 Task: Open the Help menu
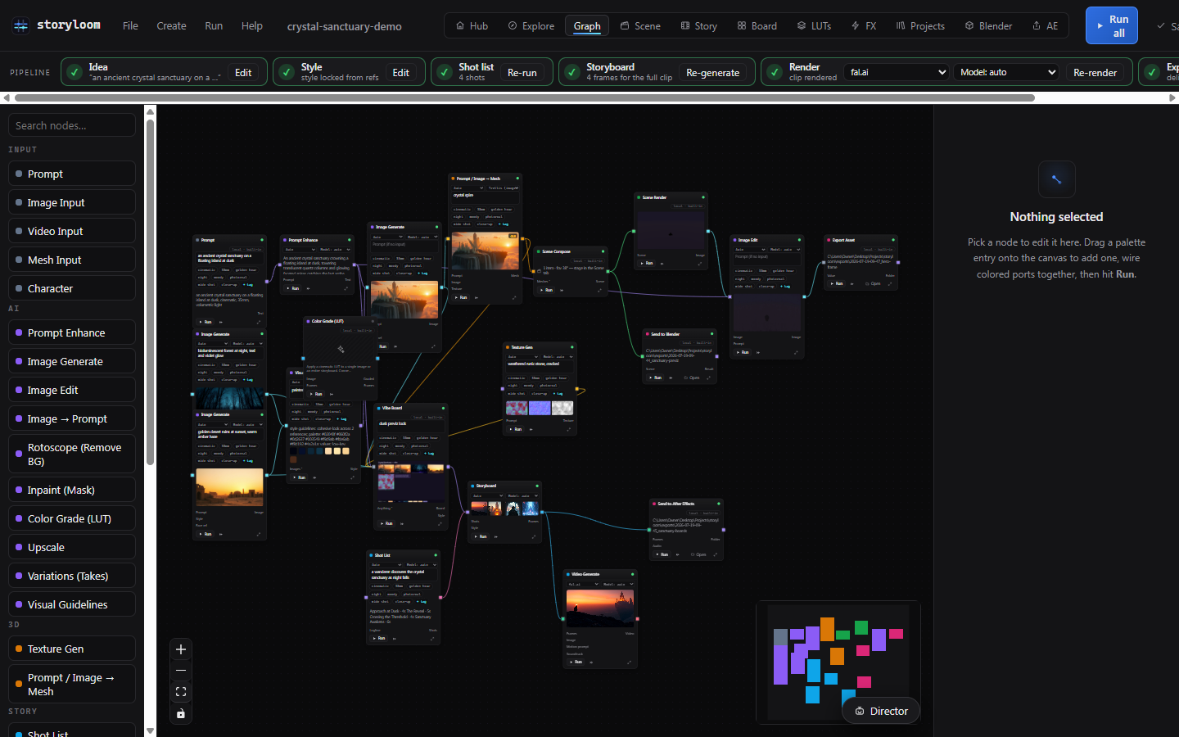pos(252,25)
